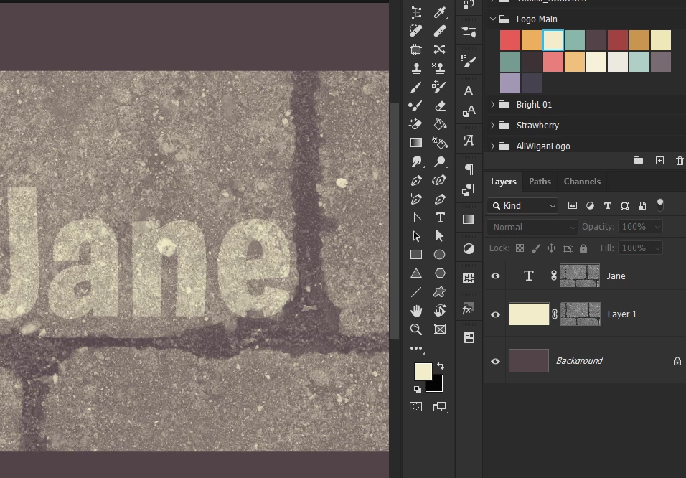Expand the Strawberry swatch group
The image size is (686, 478).
point(493,125)
